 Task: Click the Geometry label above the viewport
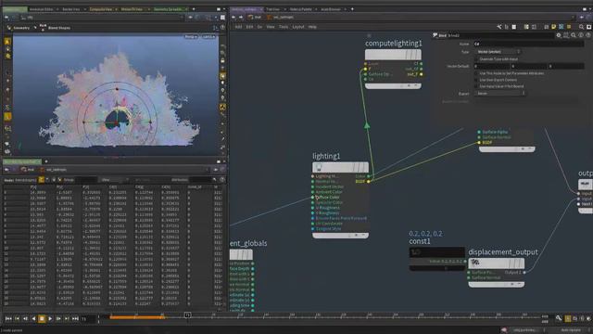[21, 28]
